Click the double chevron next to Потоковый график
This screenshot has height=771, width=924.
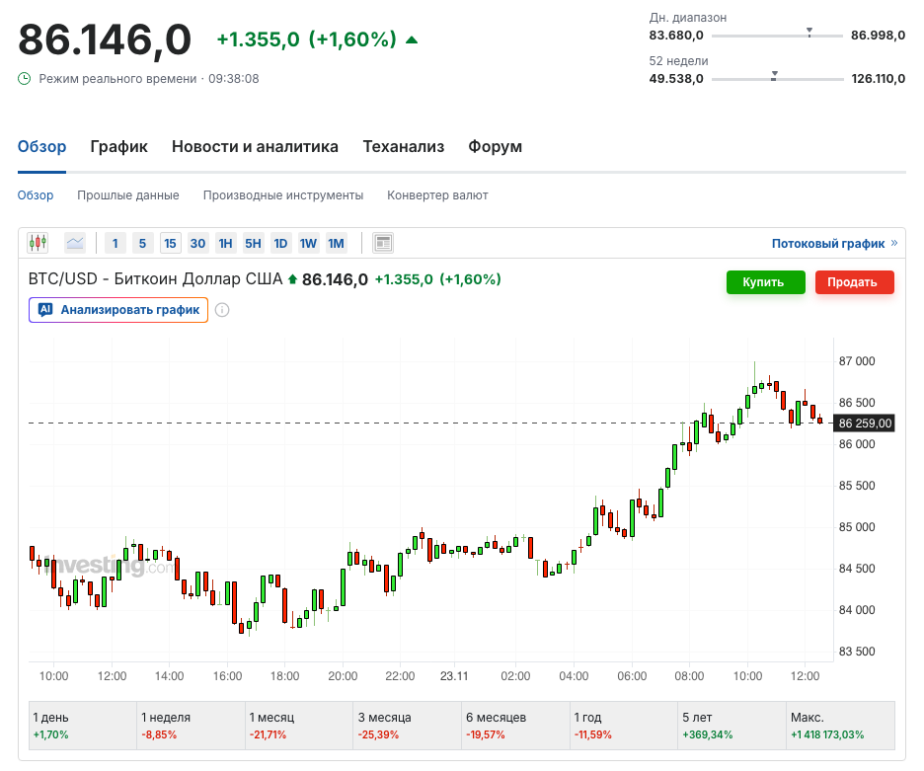coord(894,243)
